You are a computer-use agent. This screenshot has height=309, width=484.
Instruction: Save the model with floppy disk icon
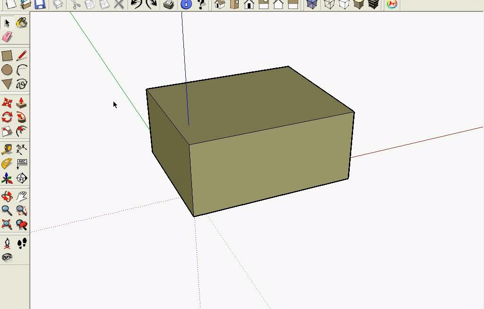click(40, 5)
